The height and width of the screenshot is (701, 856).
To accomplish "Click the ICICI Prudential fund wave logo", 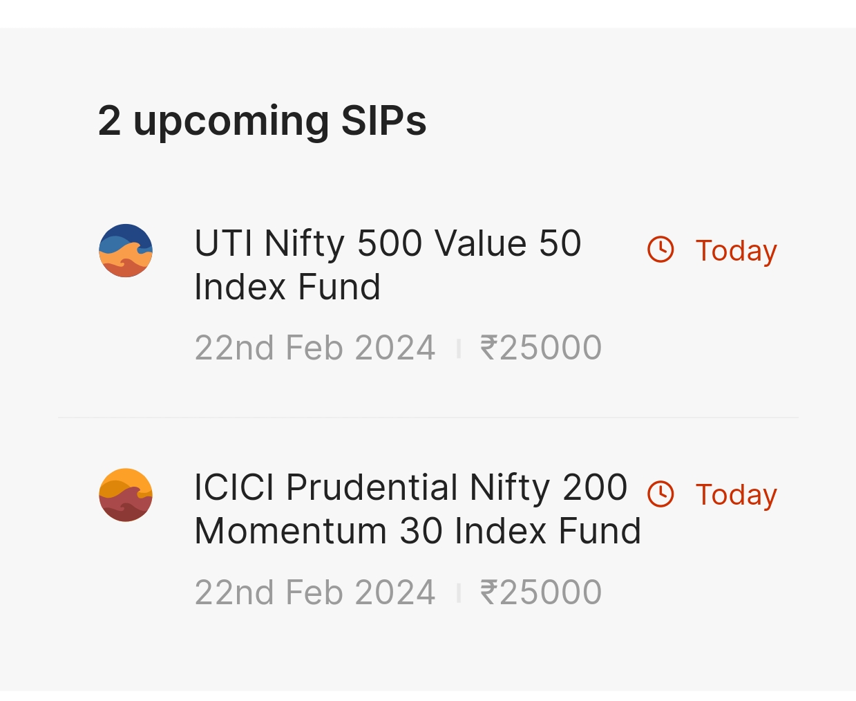I will (126, 495).
